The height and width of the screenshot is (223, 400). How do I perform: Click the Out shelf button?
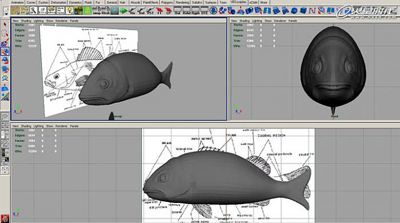[x=178, y=10]
